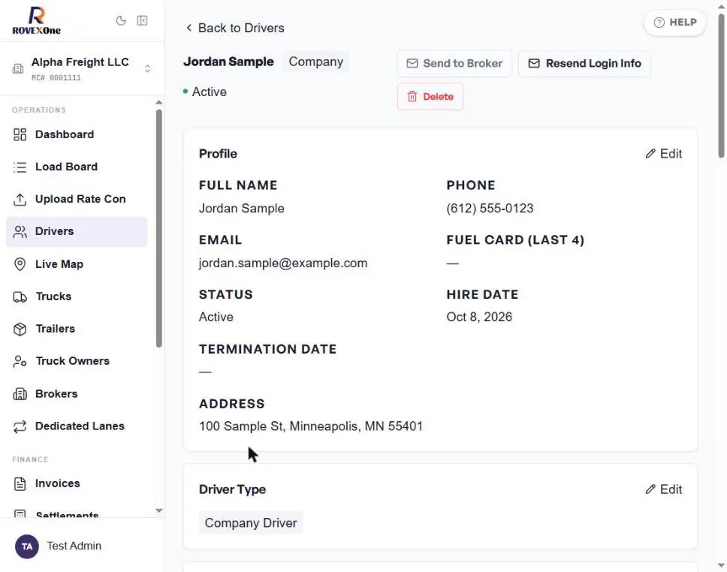The image size is (727, 572).
Task: Click the pencil icon in Driver Type
Action: click(x=650, y=489)
